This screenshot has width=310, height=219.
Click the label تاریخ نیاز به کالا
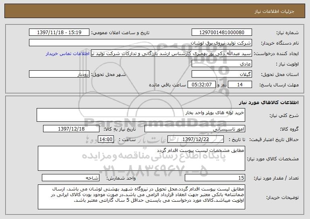click(120, 129)
